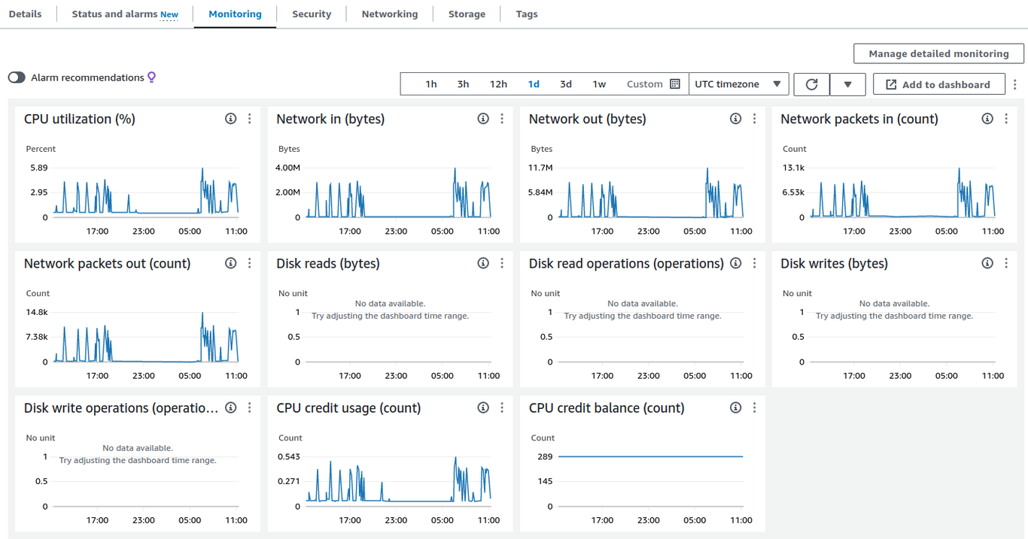Viewport: 1028px width, 539px height.
Task: Click Add to dashboard button
Action: pos(939,84)
